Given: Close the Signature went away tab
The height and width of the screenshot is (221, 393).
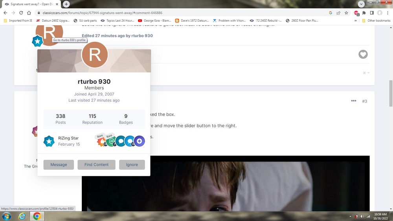Looking at the screenshot, I should pyautogui.click(x=57, y=4).
